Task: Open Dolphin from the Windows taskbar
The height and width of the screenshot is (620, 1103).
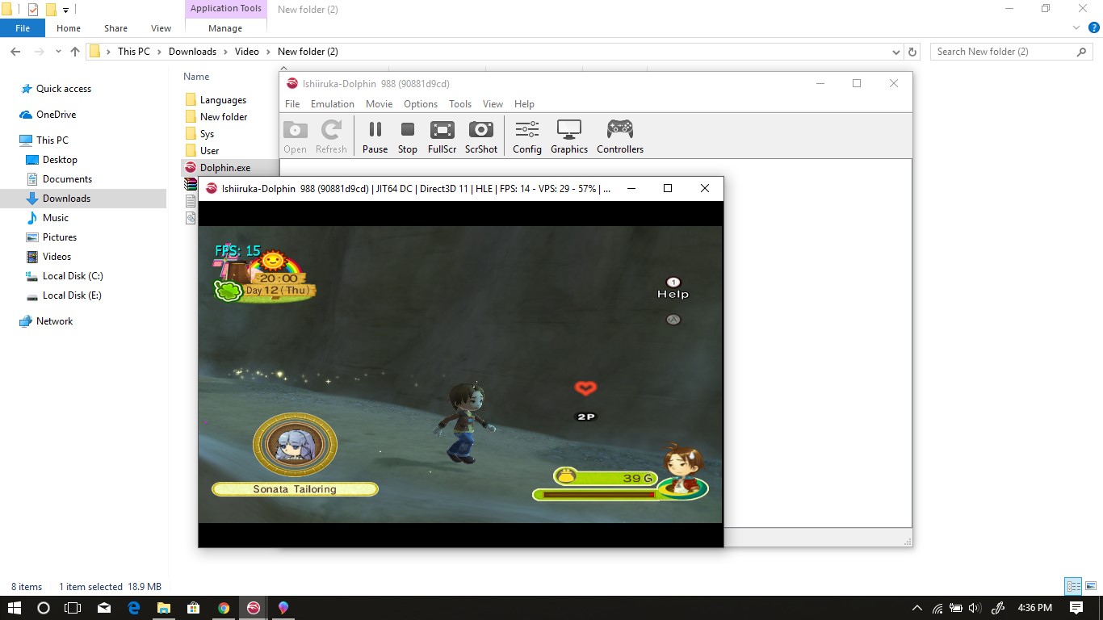Action: click(254, 608)
